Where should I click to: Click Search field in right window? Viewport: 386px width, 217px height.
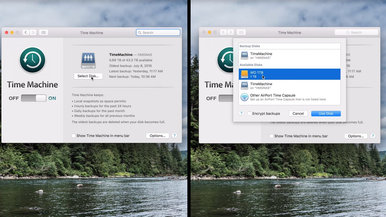[x=356, y=32]
